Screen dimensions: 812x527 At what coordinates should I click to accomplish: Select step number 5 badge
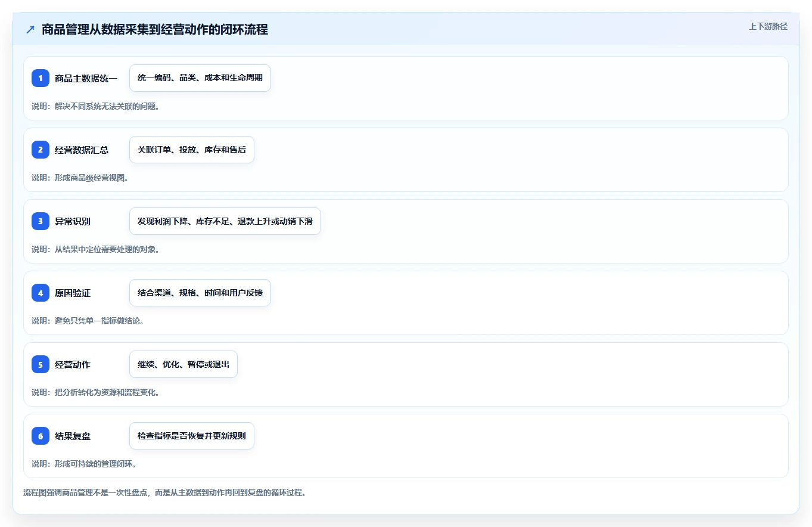tap(41, 364)
